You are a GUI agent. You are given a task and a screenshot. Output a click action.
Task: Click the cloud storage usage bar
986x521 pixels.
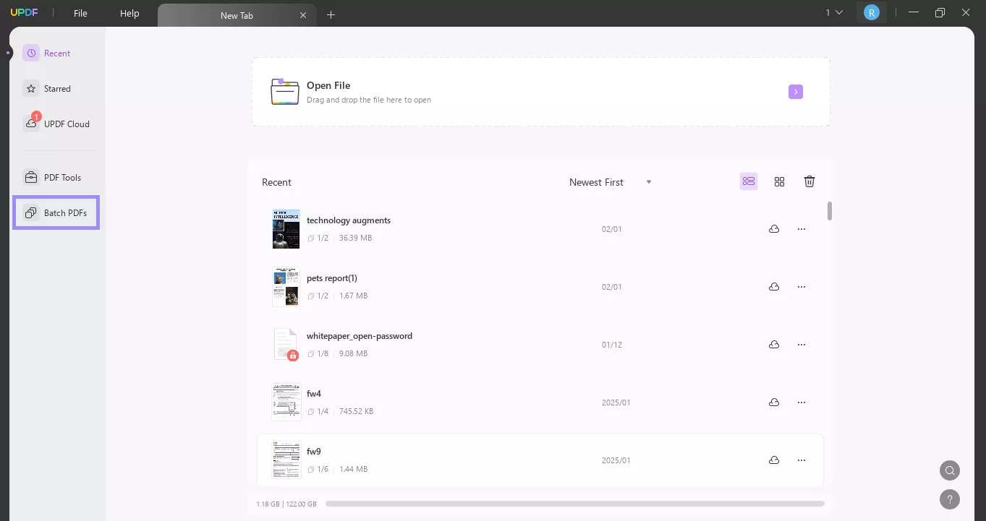click(x=574, y=504)
